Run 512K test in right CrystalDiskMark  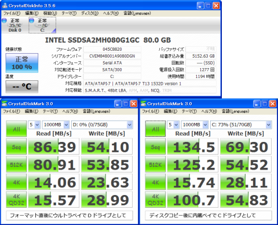click(x=155, y=164)
